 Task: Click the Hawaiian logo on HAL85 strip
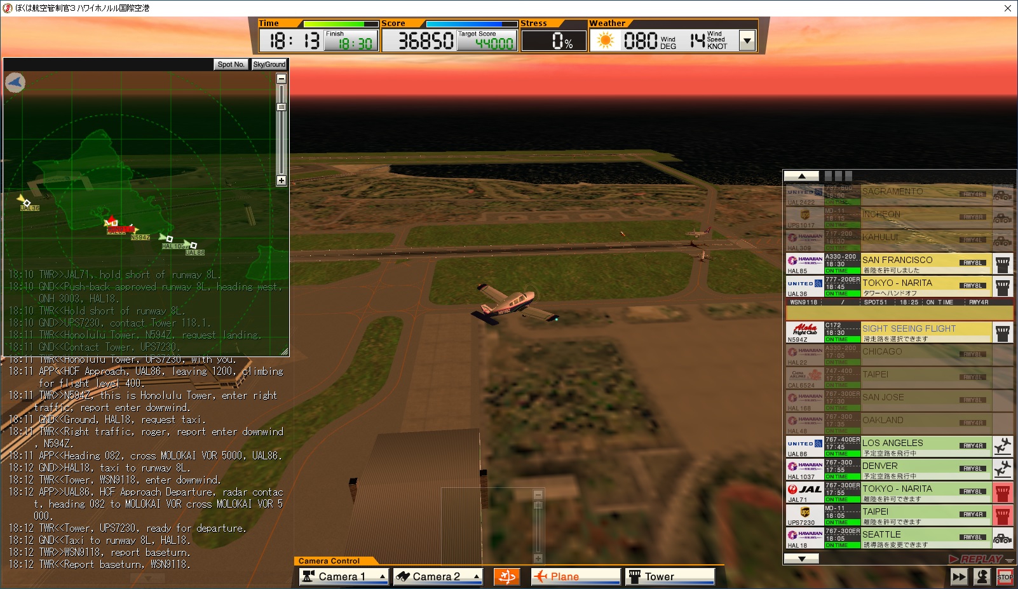[805, 260]
